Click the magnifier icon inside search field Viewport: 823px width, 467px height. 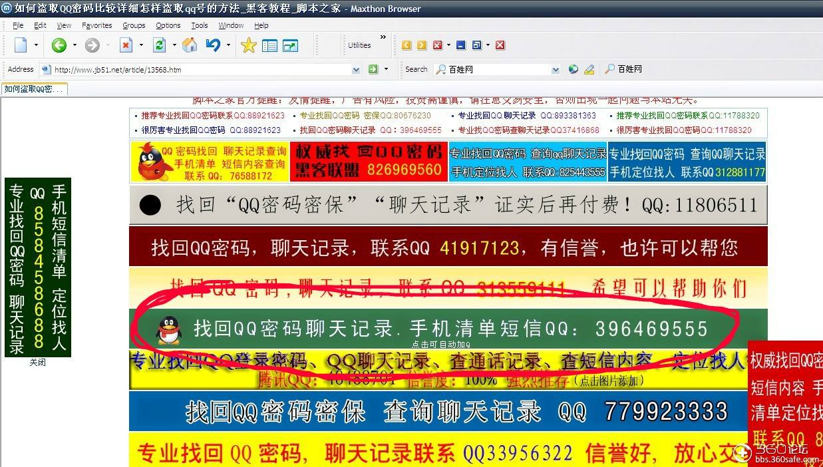coord(441,69)
